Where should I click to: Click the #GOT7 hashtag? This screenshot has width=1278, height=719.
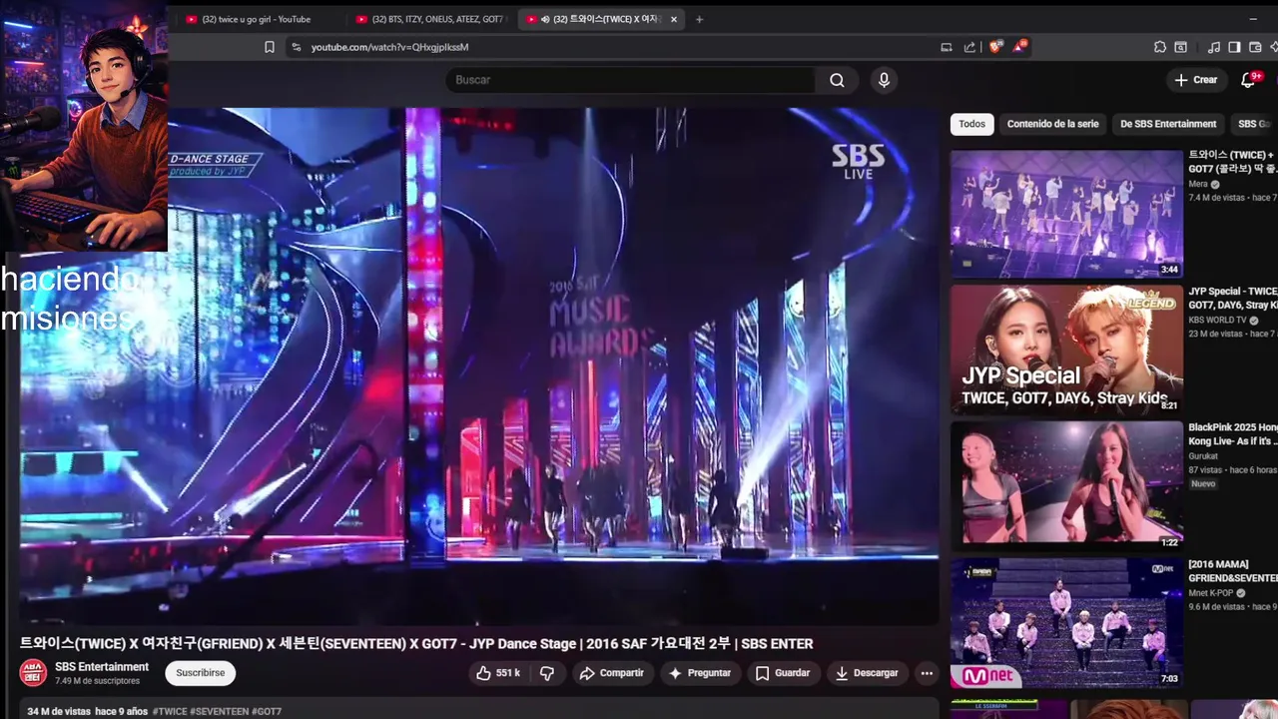click(267, 711)
